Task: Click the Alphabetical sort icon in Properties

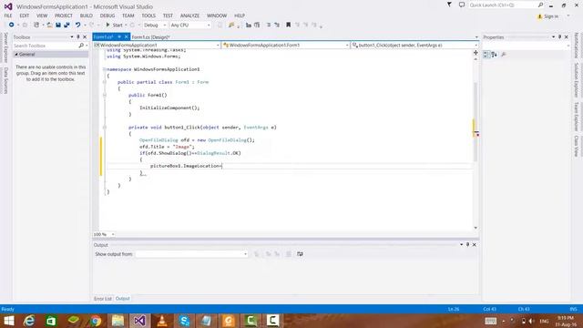Action: [x=494, y=55]
